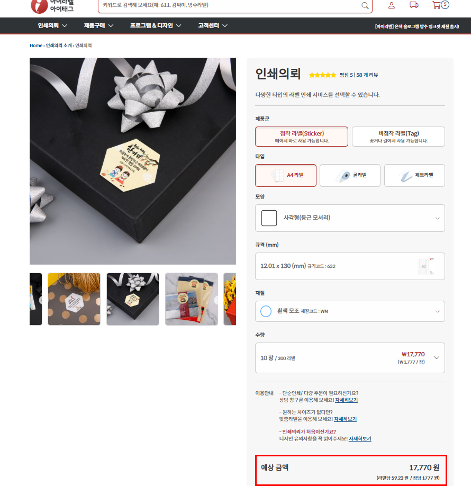Screen dimensions: 471x486
Task: Choose the A4 라벨 type option
Action: coord(286,175)
